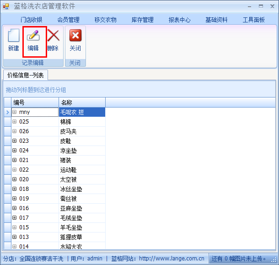Open the 门店收银 menu
The height and width of the screenshot is (265, 279).
pos(31,20)
